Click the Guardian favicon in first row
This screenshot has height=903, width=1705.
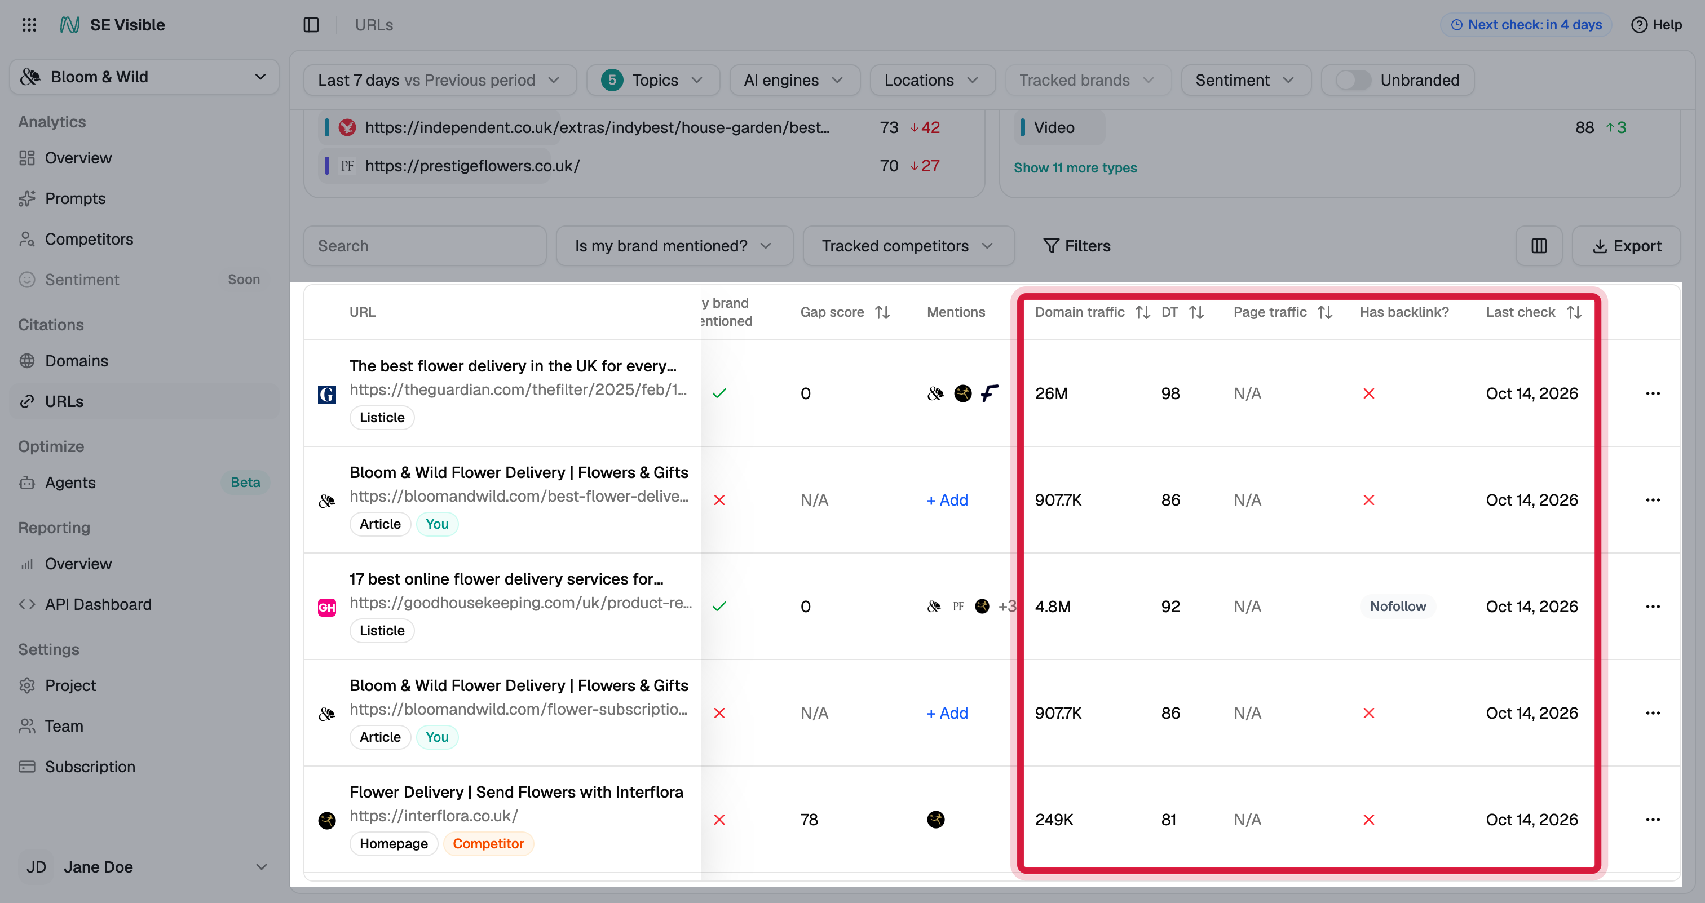pyautogui.click(x=327, y=394)
